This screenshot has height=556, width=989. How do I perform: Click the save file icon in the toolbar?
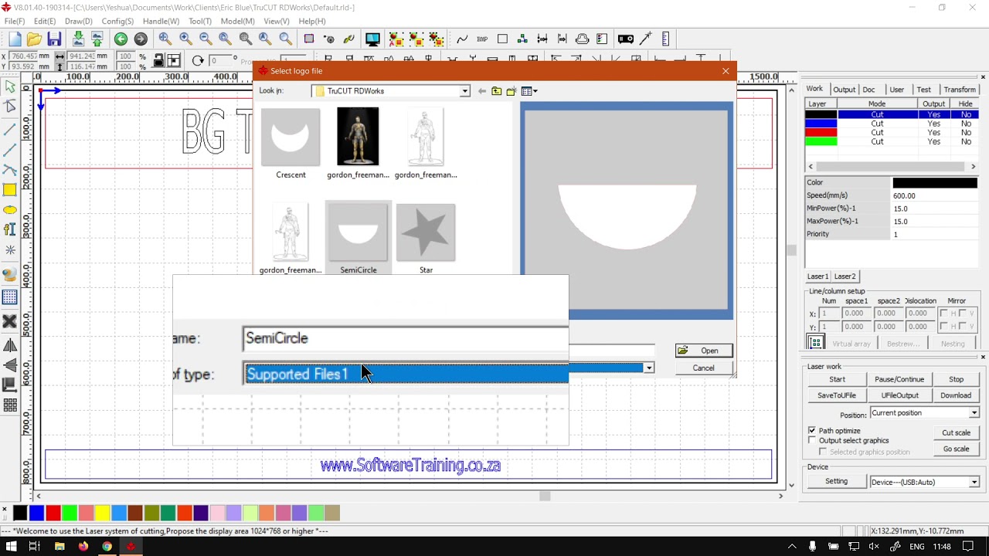(x=54, y=39)
